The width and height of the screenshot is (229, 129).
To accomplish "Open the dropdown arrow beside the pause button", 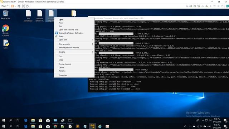I will (x=15, y=6).
